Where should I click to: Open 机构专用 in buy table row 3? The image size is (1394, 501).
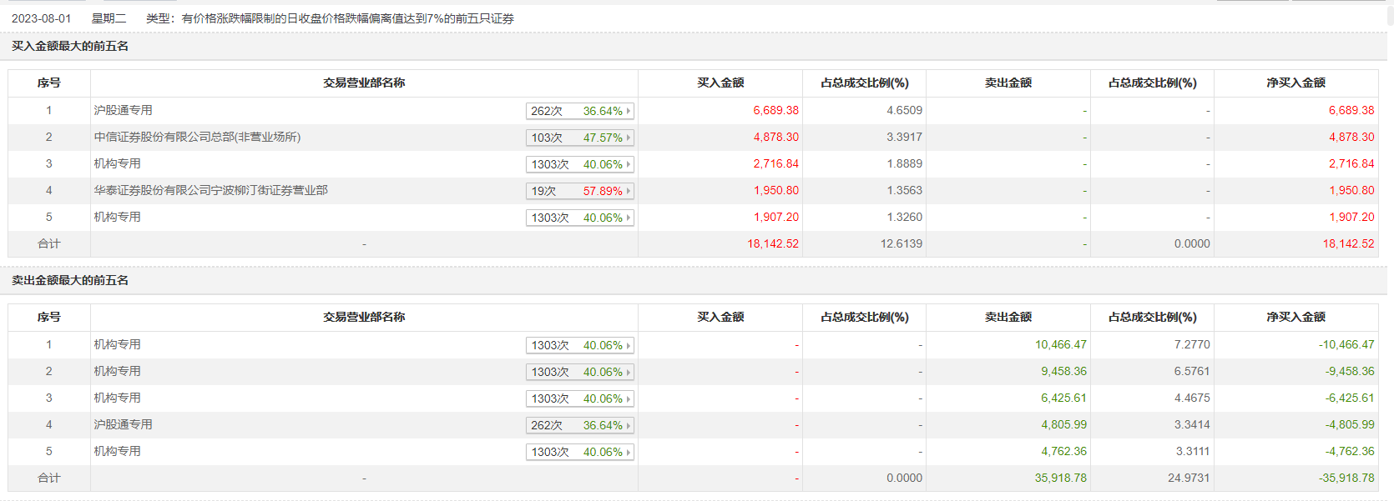coord(117,163)
